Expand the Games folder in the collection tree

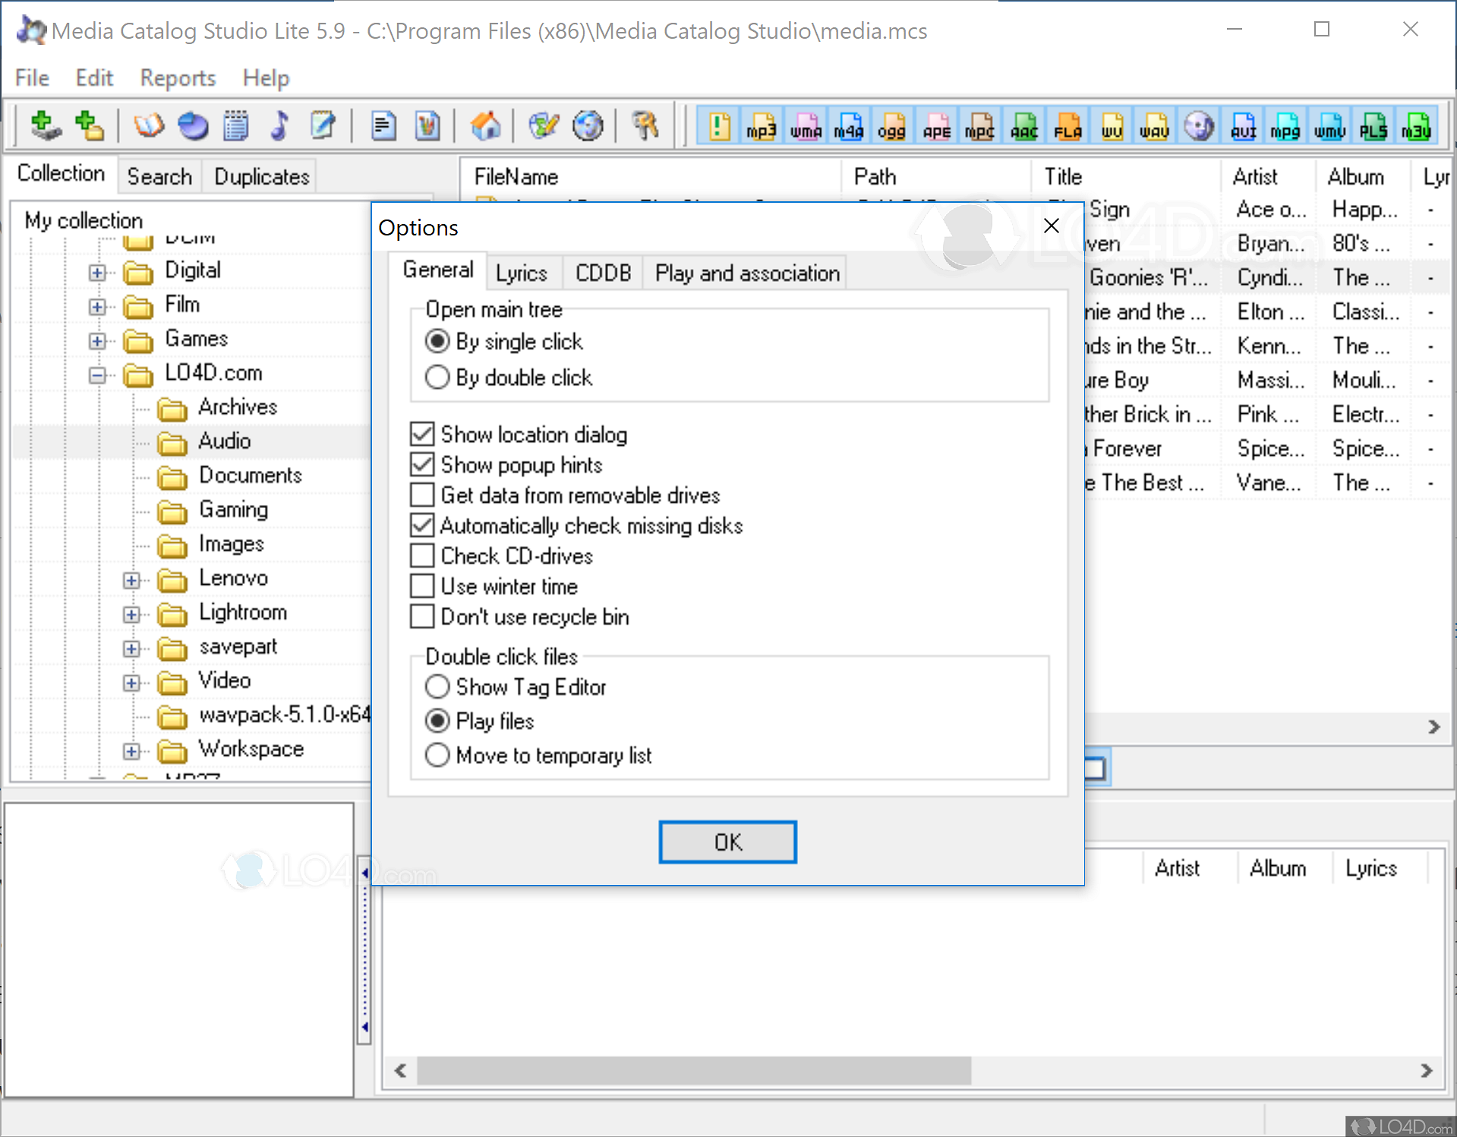pyautogui.click(x=96, y=340)
